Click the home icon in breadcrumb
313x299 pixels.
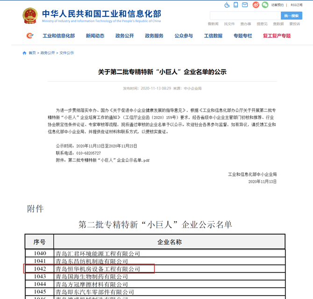click(x=25, y=53)
